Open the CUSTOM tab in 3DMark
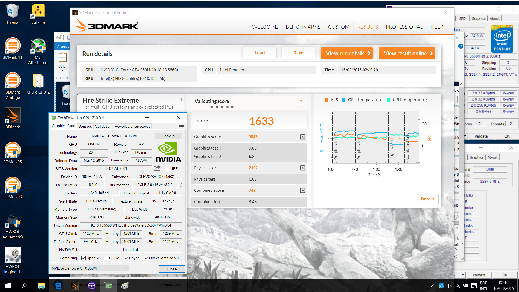Image resolution: width=519 pixels, height=292 pixels. 339,27
